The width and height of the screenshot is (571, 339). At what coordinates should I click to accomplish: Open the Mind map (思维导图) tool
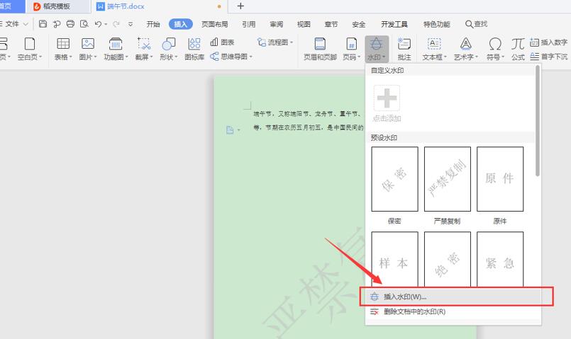231,57
